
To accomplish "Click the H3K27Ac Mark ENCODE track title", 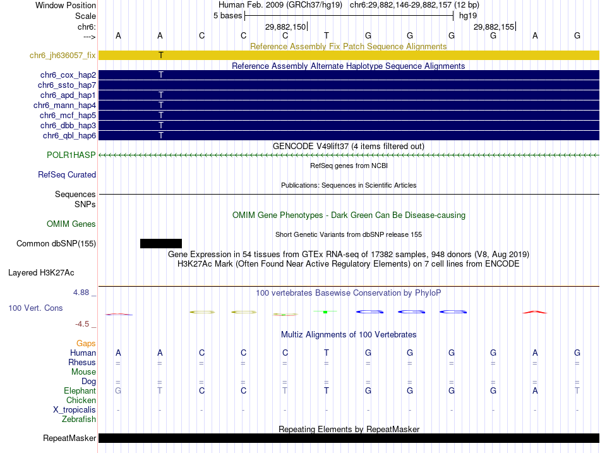I will (349, 264).
